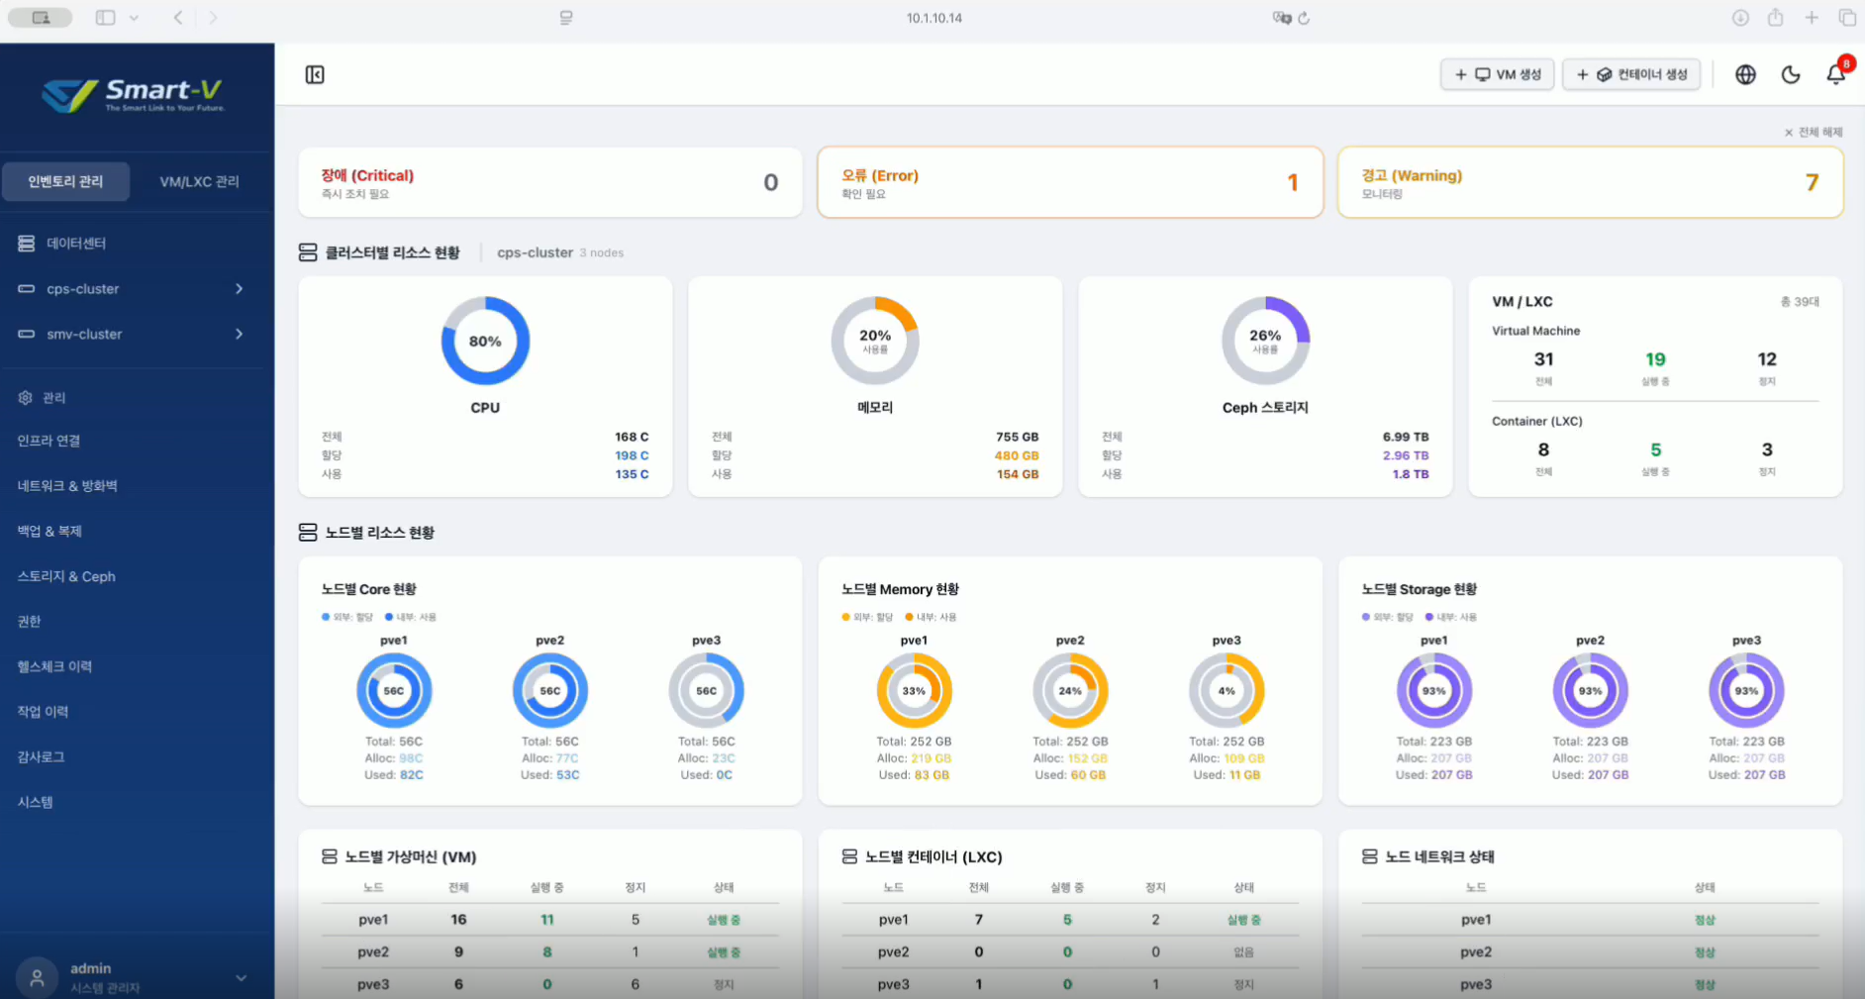Click the 컨테이너 생성 button

[x=1631, y=74]
